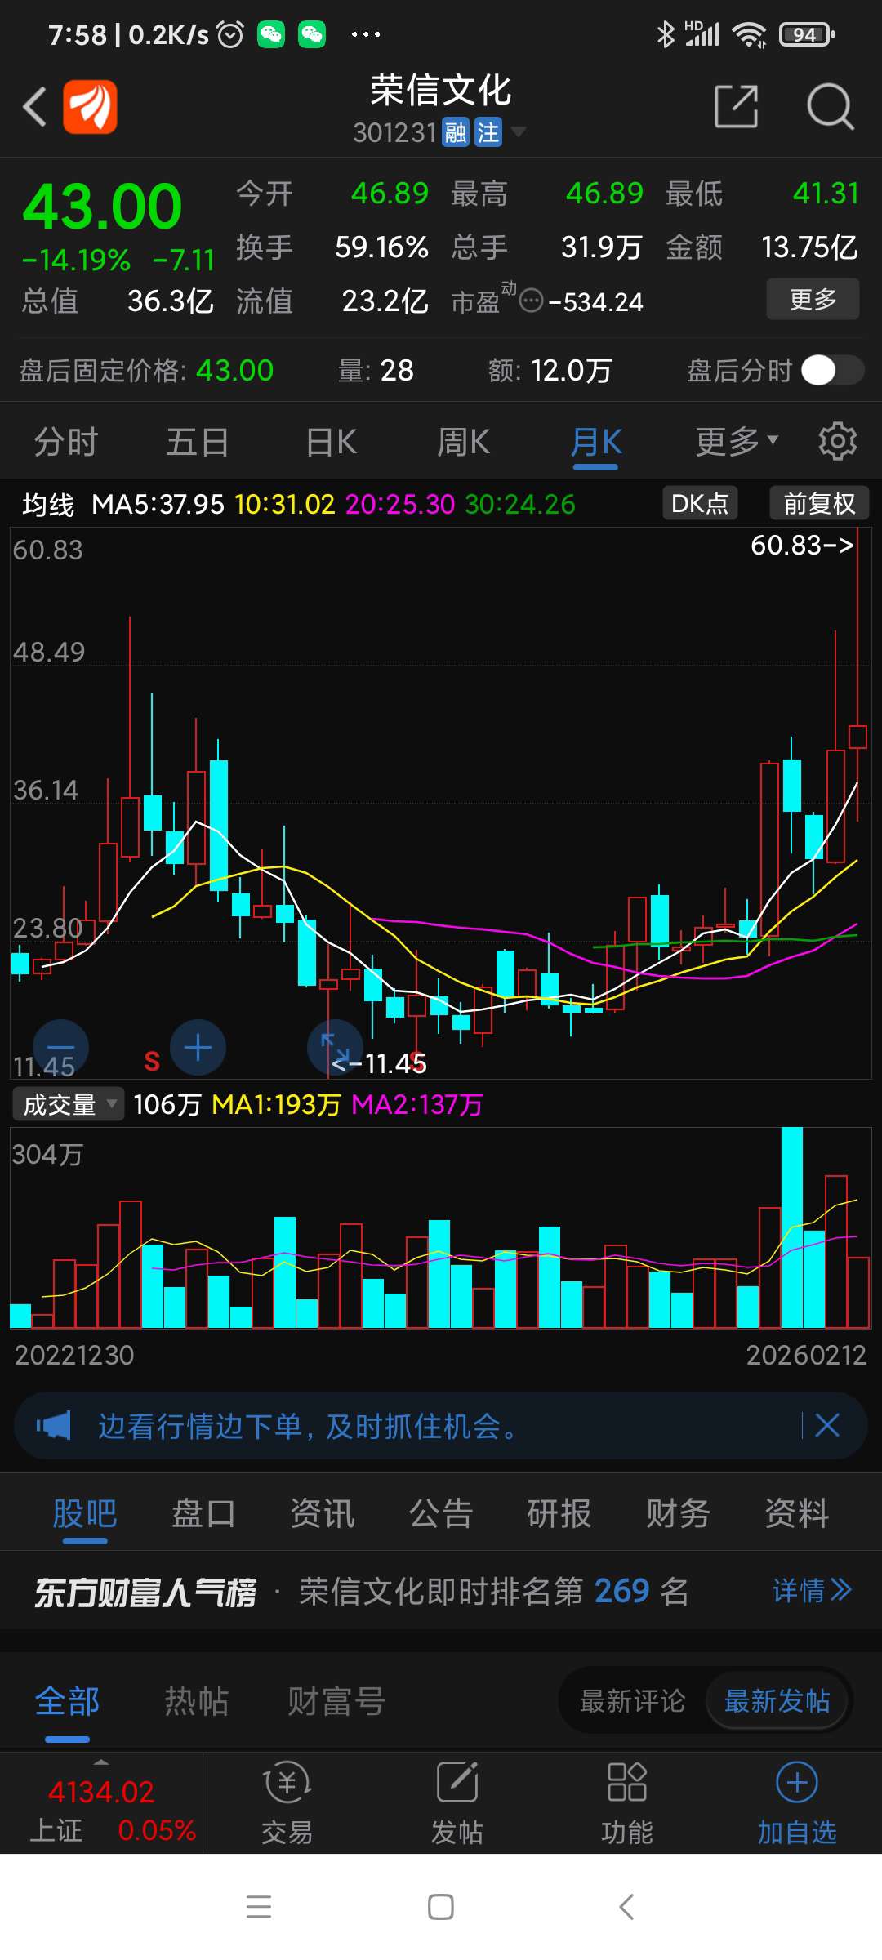
Task: Tap 盘后固定价格 43.00 text
Action: click(x=146, y=371)
